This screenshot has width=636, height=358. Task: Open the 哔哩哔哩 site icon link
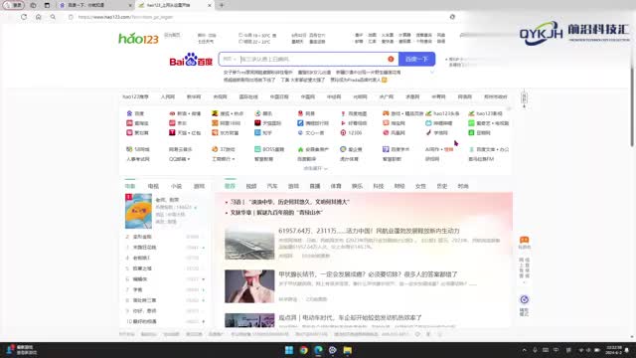pyautogui.click(x=439, y=123)
